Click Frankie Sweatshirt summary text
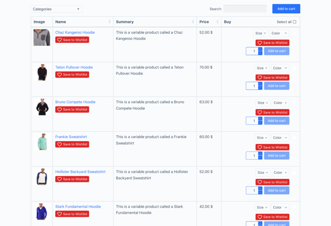The width and height of the screenshot is (331, 226). tap(151, 140)
